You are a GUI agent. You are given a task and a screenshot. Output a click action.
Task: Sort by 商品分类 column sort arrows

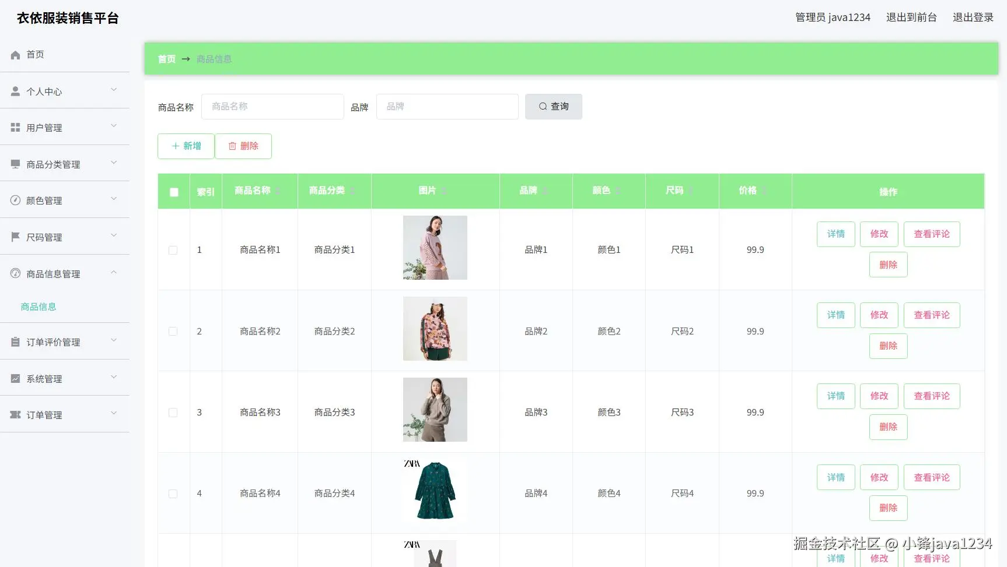(x=352, y=191)
